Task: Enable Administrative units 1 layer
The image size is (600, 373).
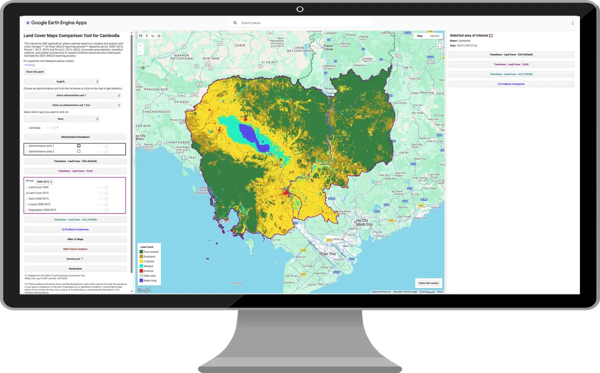Action: 27,145
